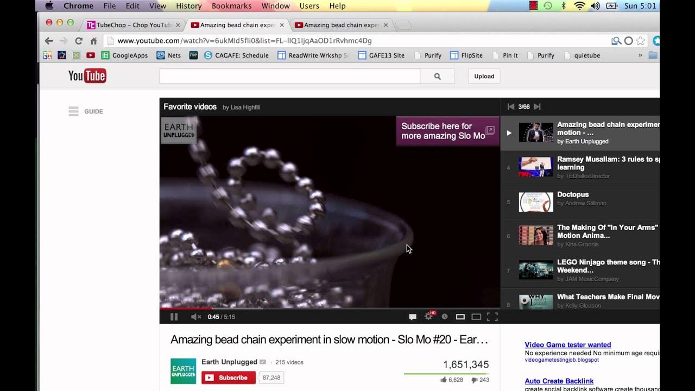Open Video Game tester wanted ad link
The width and height of the screenshot is (695, 391).
point(568,345)
